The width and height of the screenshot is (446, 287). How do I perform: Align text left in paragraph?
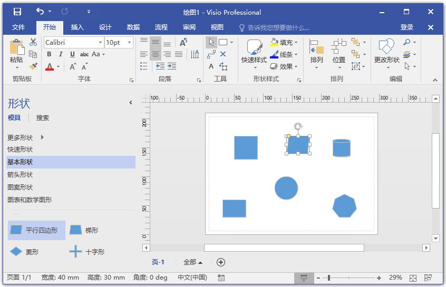click(x=144, y=54)
